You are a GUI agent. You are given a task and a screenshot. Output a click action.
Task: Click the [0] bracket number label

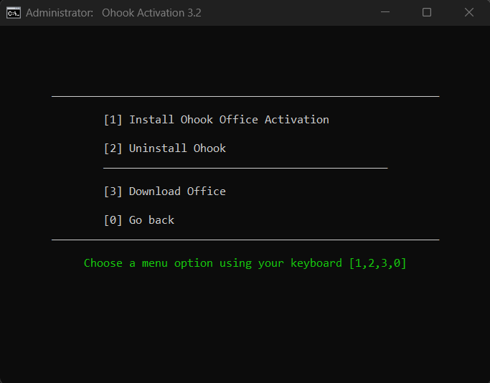(x=113, y=220)
